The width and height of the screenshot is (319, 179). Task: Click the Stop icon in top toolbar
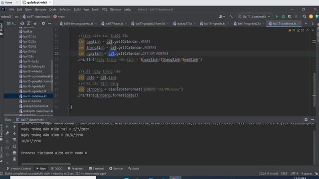coord(296,16)
